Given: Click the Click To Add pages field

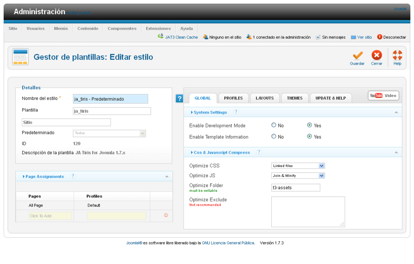Looking at the screenshot, I should pos(50,216).
